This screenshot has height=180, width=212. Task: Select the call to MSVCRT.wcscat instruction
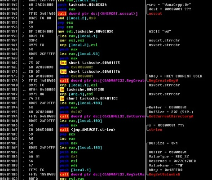[97, 13]
